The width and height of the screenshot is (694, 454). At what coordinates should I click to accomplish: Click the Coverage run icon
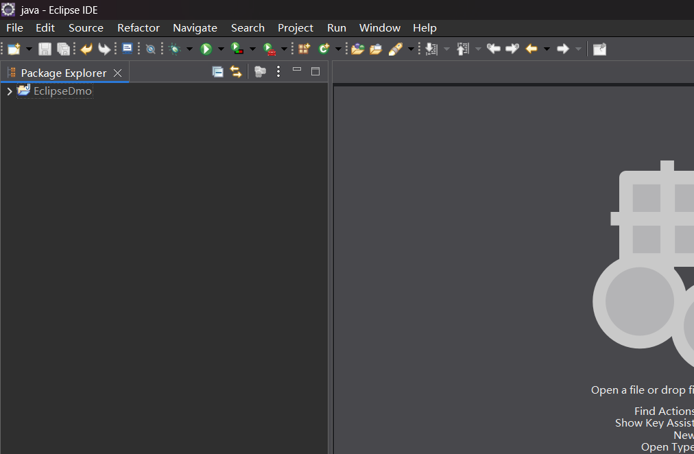[x=237, y=49]
